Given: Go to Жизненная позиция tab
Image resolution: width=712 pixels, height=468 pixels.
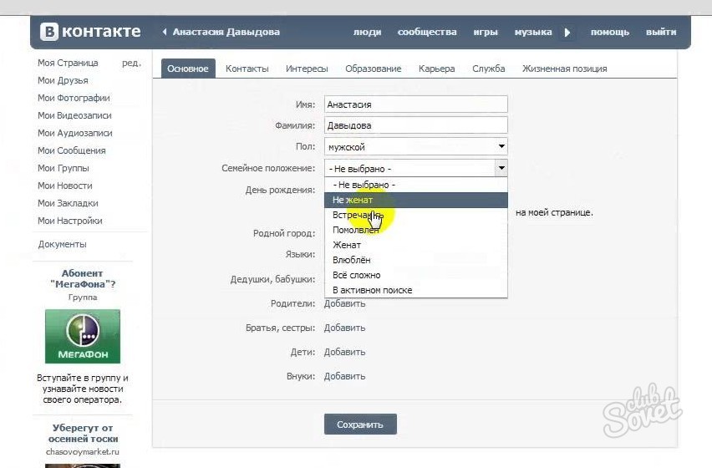Looking at the screenshot, I should (564, 69).
